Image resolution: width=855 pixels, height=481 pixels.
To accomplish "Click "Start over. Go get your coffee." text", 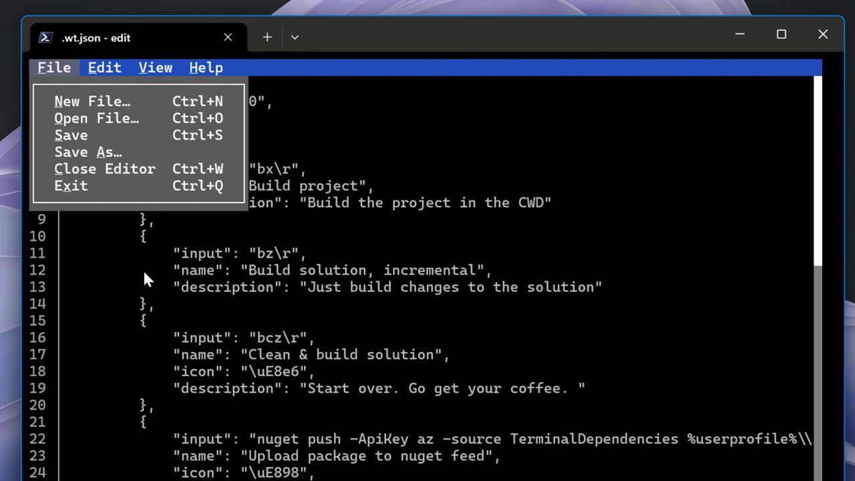I will click(442, 388).
